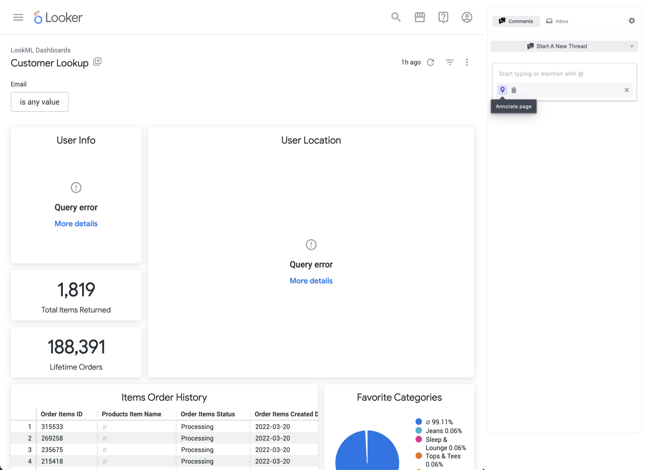The image size is (645, 470).
Task: Open the settings gear icon top right
Action: 632,21
